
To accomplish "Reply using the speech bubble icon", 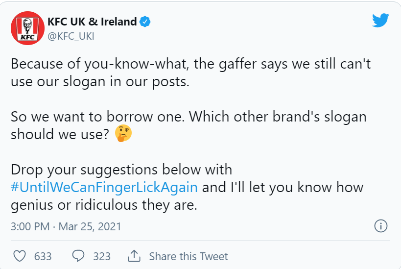I will (x=78, y=256).
